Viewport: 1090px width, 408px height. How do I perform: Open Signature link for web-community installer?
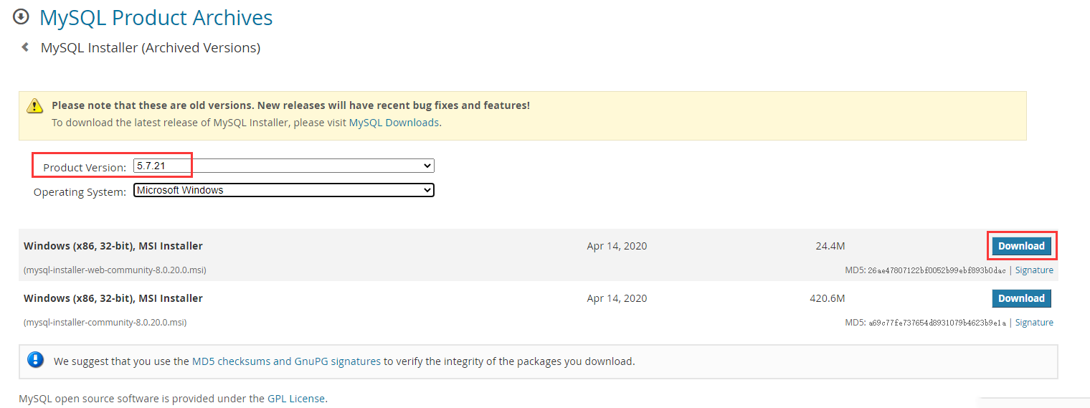[x=1034, y=270]
